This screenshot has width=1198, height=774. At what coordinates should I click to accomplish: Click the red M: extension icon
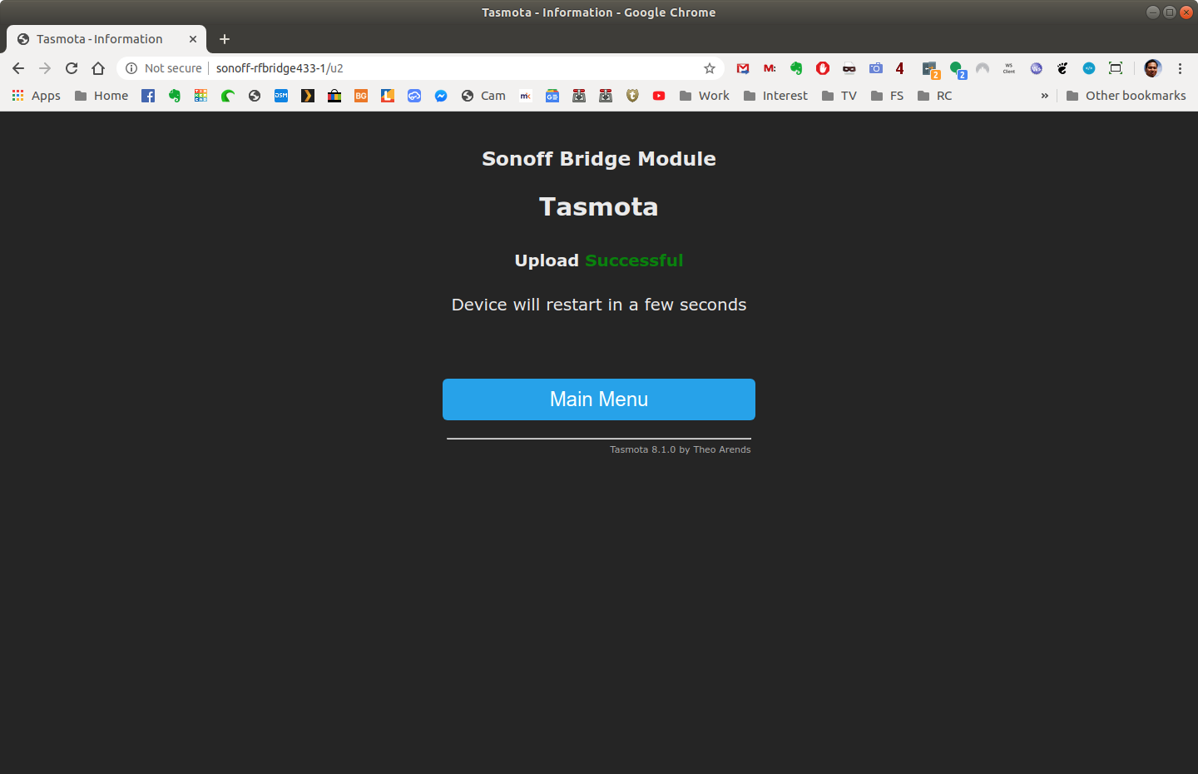(x=770, y=68)
